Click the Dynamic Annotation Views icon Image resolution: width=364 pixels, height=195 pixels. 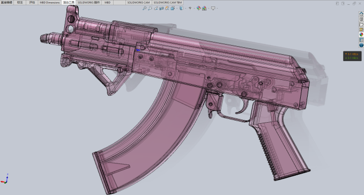[x=167, y=9]
